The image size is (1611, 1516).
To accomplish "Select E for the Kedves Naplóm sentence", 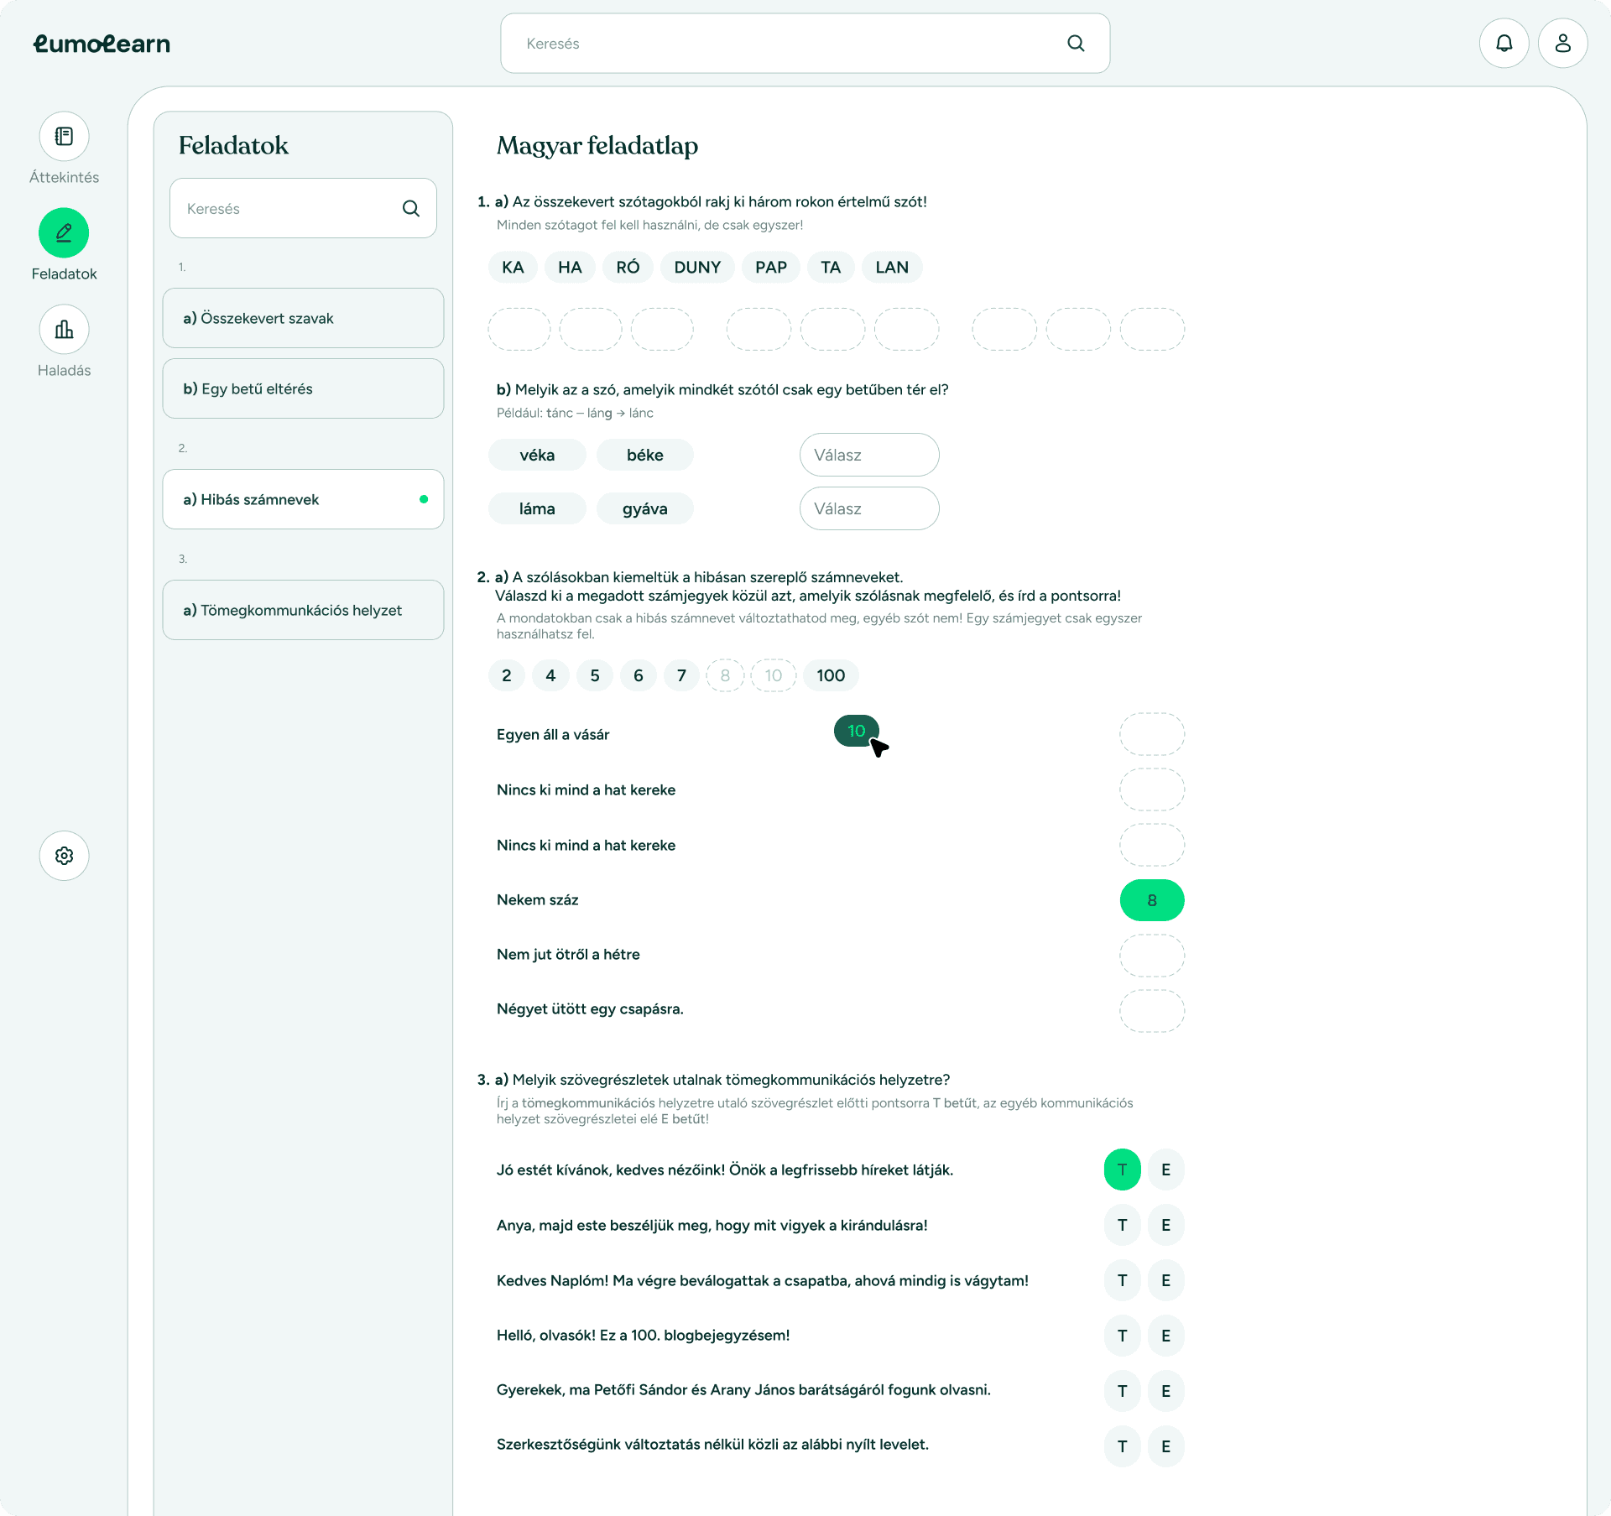I will pos(1165,1280).
